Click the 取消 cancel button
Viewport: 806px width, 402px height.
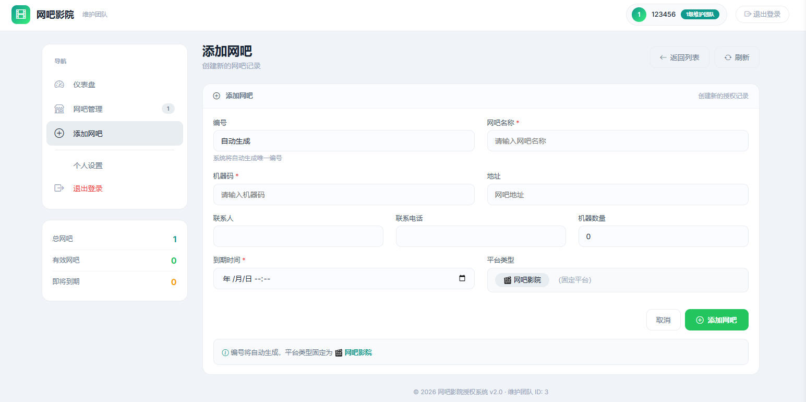[x=663, y=320]
